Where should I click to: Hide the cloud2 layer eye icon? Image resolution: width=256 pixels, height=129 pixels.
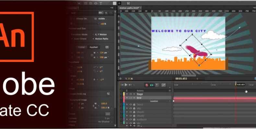tap(131, 116)
